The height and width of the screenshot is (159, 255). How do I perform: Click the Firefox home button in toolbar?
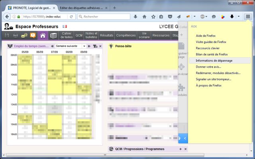coord(144,17)
